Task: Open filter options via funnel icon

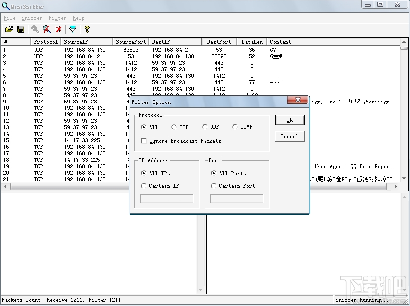Action: coord(73,29)
